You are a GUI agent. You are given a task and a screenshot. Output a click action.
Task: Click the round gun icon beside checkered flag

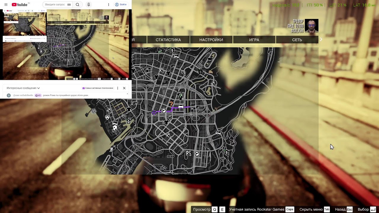coord(197,154)
